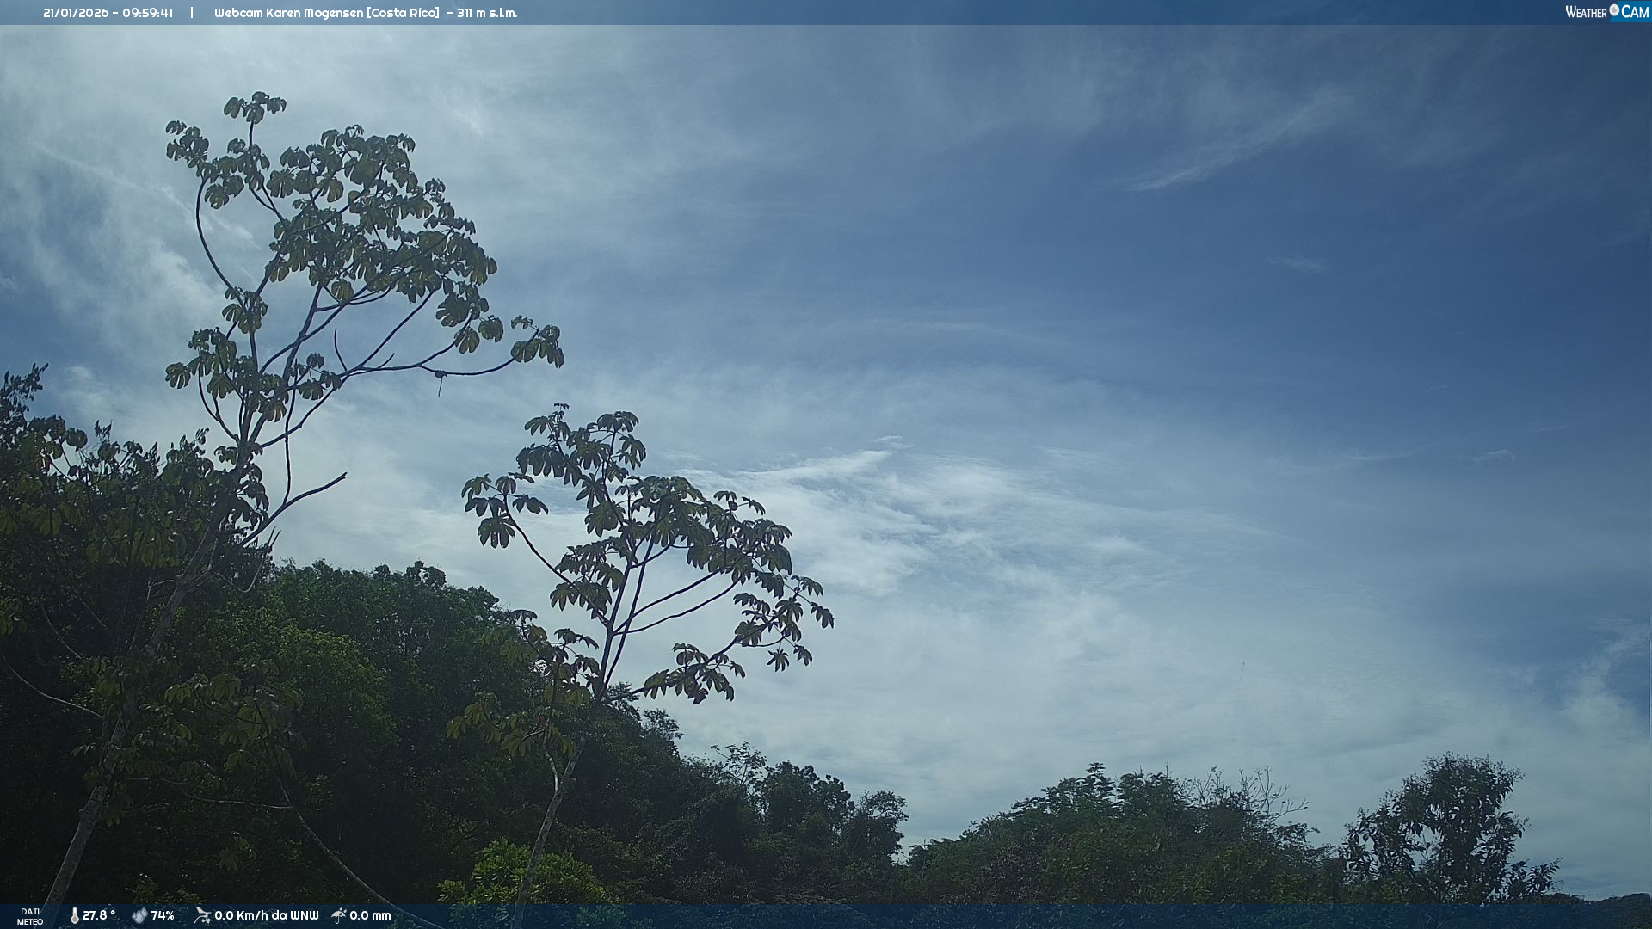Image resolution: width=1652 pixels, height=929 pixels.
Task: Click the humidity water drops icon
Action: (139, 915)
